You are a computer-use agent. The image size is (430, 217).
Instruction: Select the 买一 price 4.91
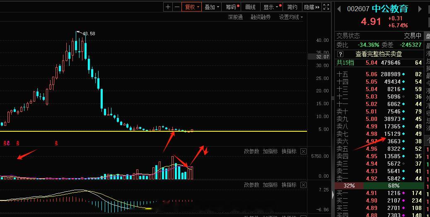click(371, 193)
